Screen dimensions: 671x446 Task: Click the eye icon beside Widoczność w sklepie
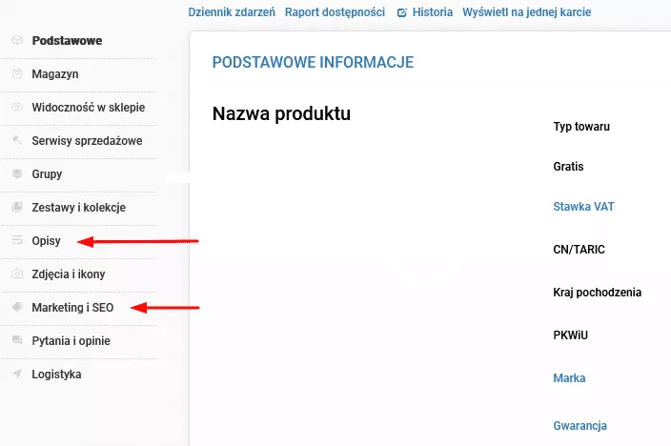(17, 107)
